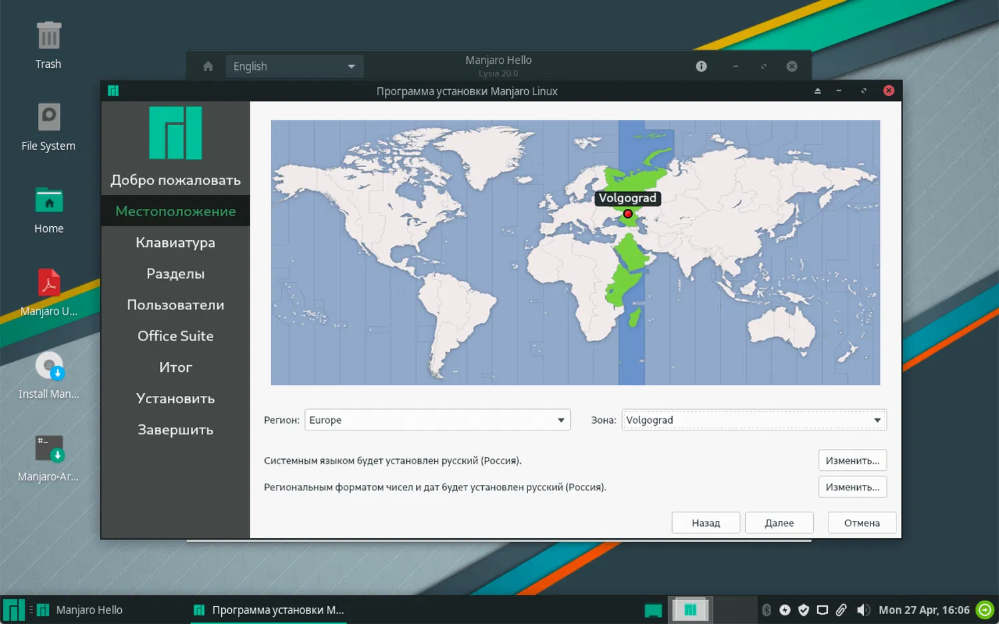Click the volume speaker tray icon
The image size is (999, 624).
click(x=863, y=609)
